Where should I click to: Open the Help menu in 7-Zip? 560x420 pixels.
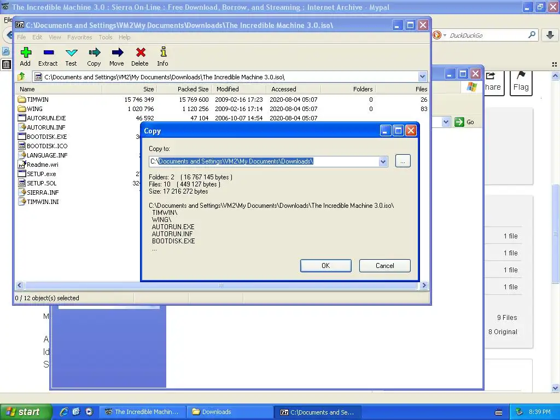click(x=124, y=37)
